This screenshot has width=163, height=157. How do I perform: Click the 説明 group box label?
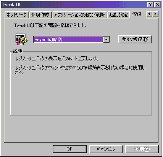(18, 51)
